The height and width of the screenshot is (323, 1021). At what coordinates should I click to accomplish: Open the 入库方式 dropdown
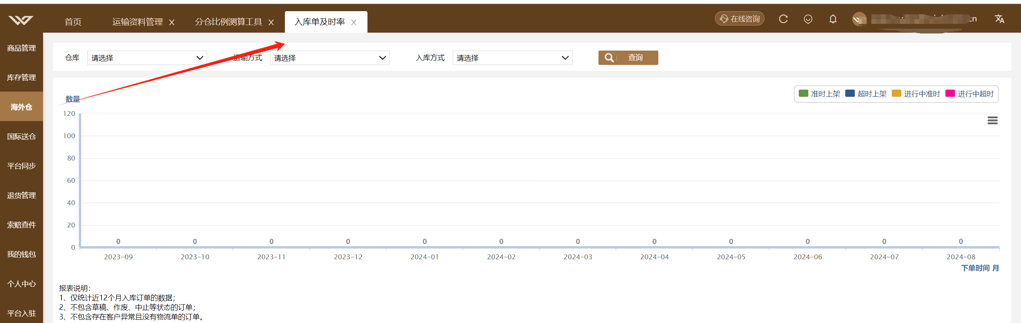512,58
